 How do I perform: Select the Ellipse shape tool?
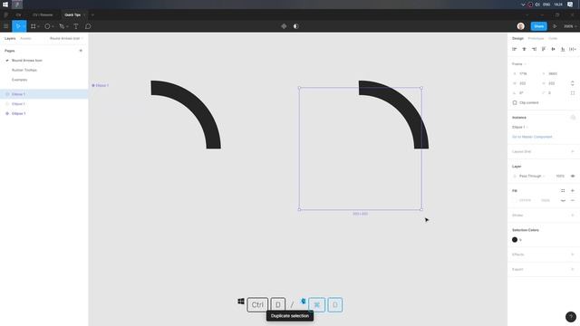pyautogui.click(x=47, y=26)
